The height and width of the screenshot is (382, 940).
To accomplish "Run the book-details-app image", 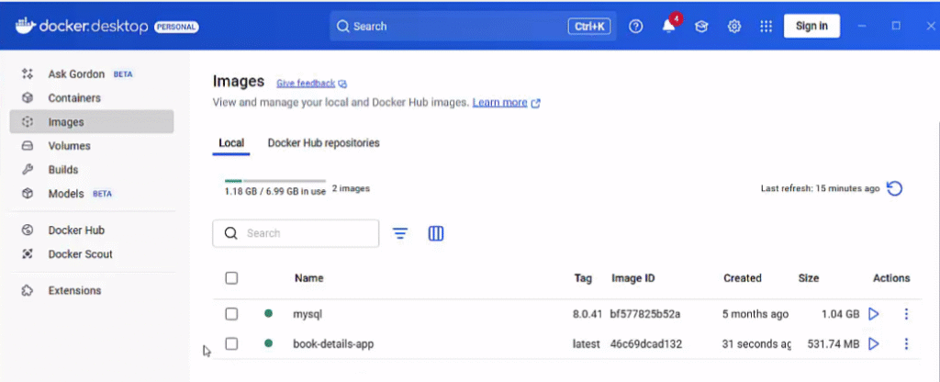I will click(874, 344).
